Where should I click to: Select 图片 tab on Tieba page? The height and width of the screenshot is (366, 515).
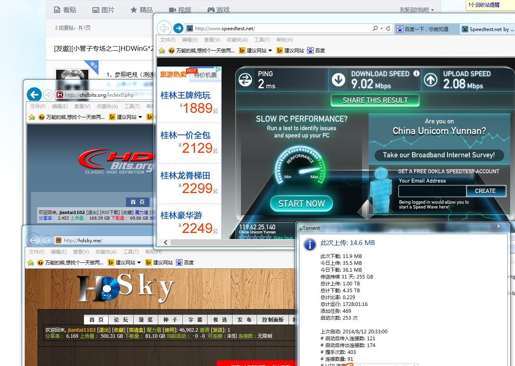(103, 10)
